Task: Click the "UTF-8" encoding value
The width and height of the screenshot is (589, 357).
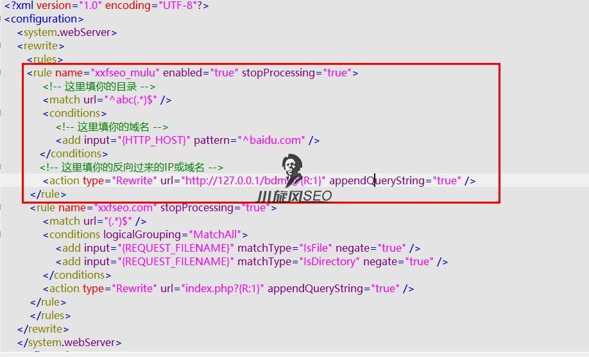Action: [x=178, y=6]
